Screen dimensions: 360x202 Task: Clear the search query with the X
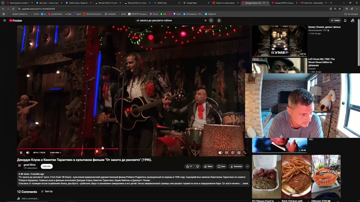tap(205, 20)
